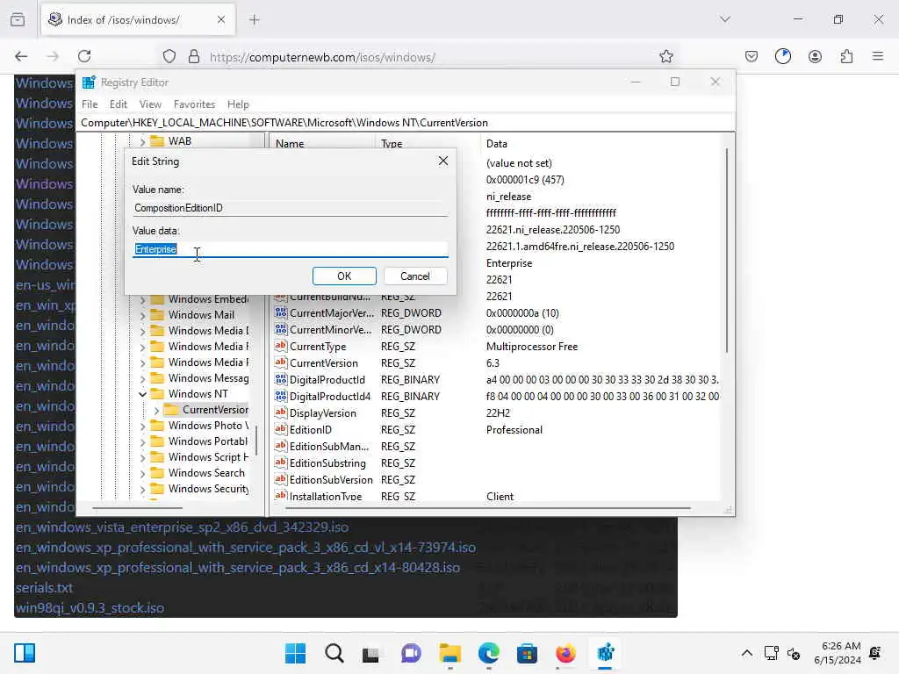Open the Registry Editor Help menu

238,104
